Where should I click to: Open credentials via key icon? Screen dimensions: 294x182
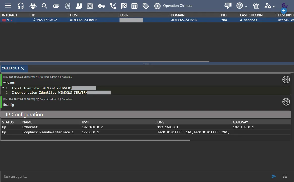pos(101,6)
